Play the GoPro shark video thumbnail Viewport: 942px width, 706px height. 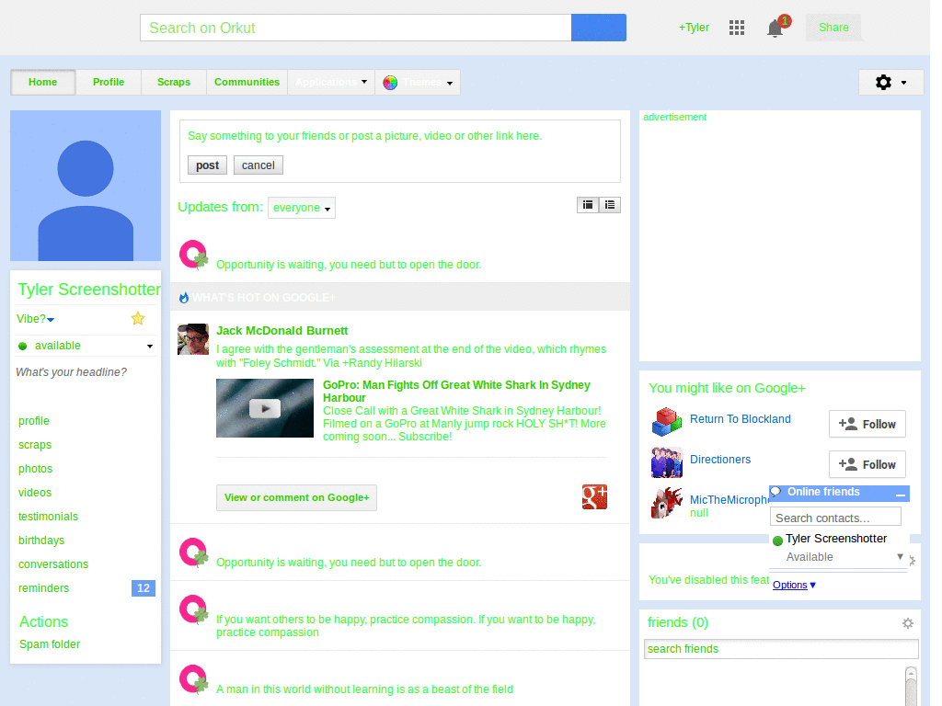tap(265, 408)
